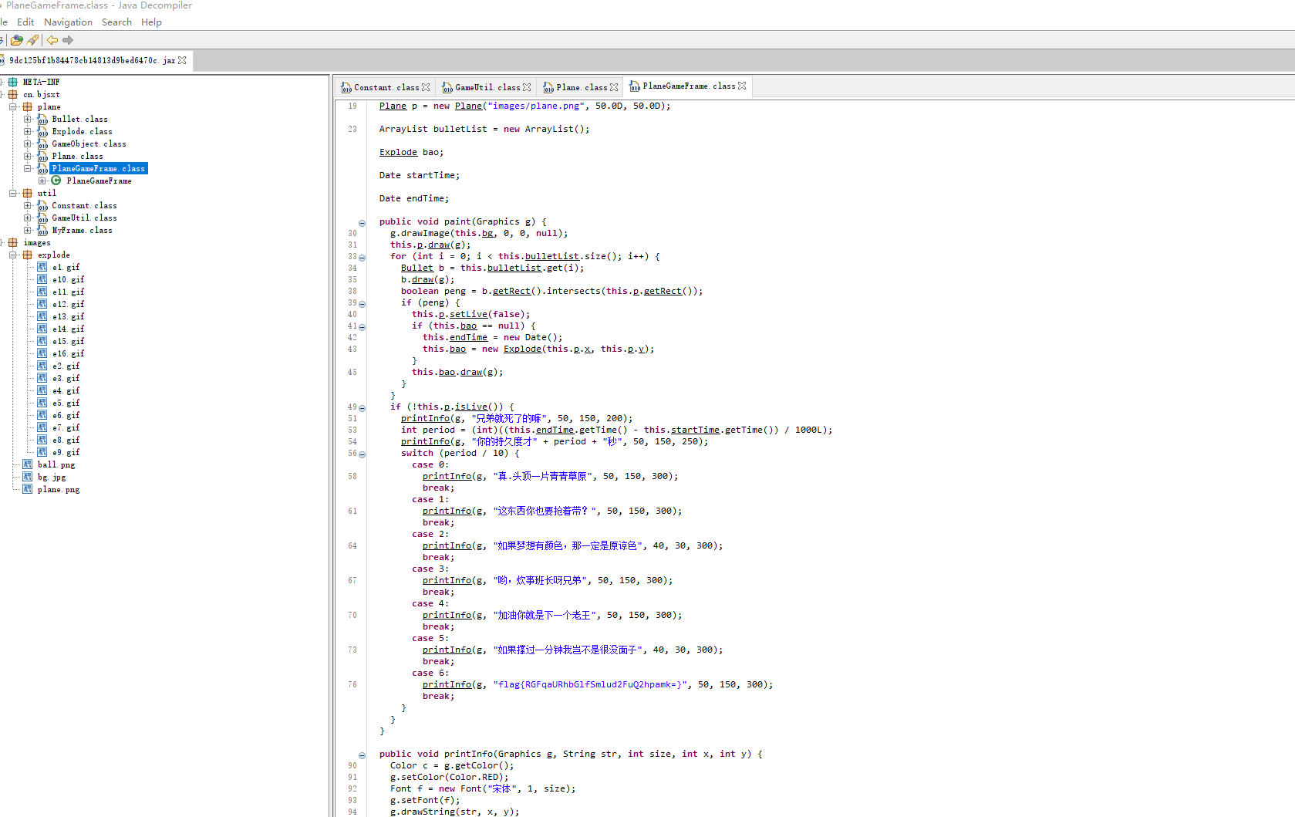
Task: Click the flag string literal in code
Action: click(589, 685)
